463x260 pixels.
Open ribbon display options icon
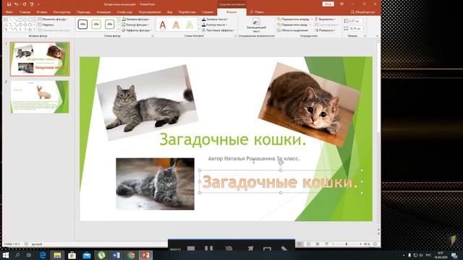tap(341, 4)
